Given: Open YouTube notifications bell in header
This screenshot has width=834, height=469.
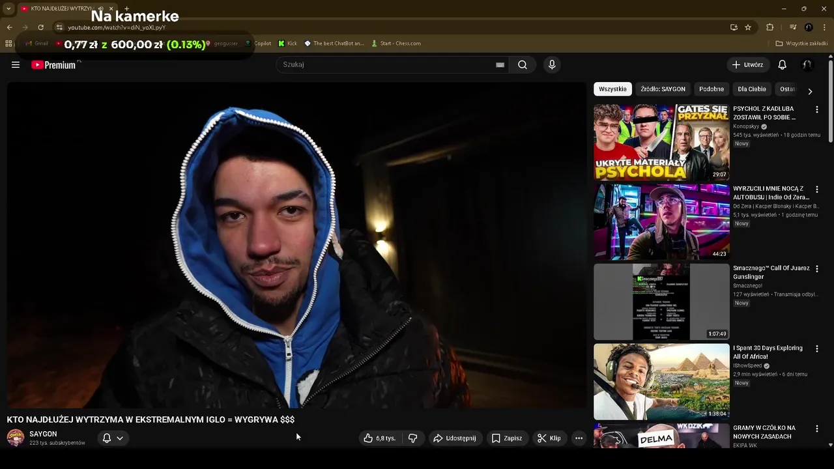Looking at the screenshot, I should pyautogui.click(x=783, y=64).
